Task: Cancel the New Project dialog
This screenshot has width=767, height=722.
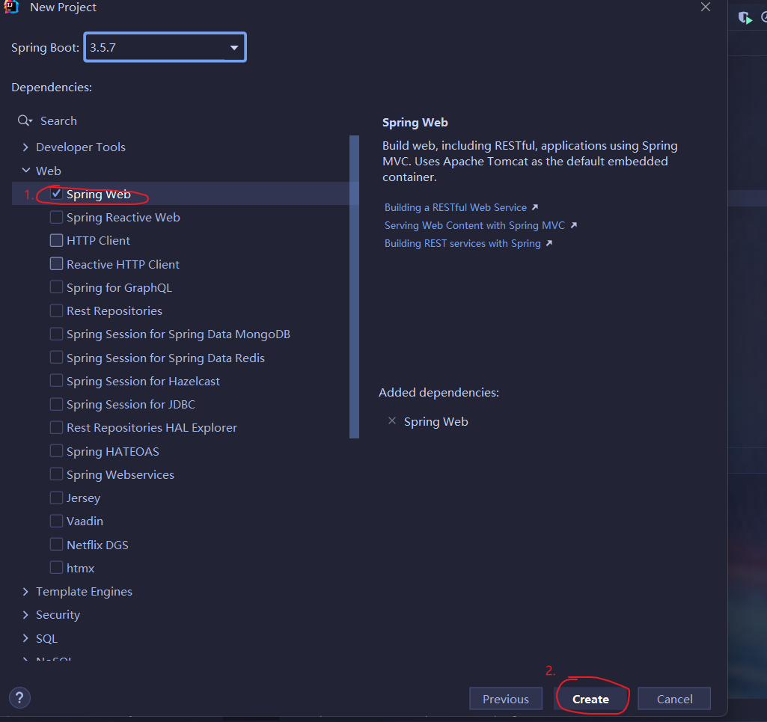Action: click(x=674, y=699)
